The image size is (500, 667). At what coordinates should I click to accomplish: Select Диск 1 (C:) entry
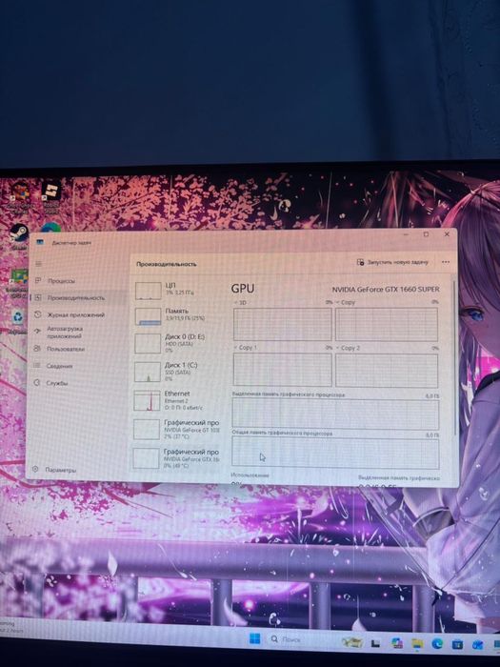pos(177,372)
